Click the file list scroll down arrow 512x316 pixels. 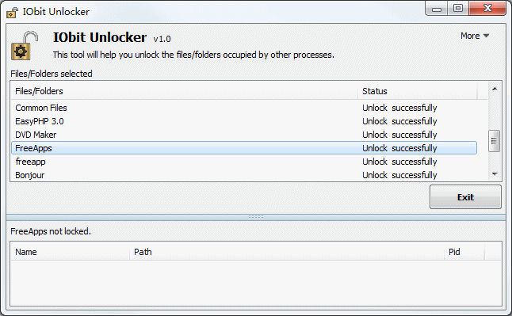[x=495, y=174]
